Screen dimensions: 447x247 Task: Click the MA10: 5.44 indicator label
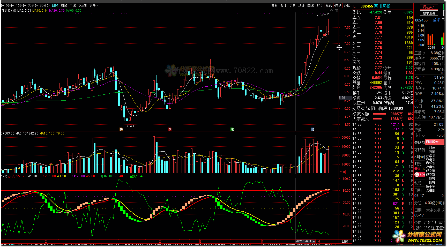point(40,11)
